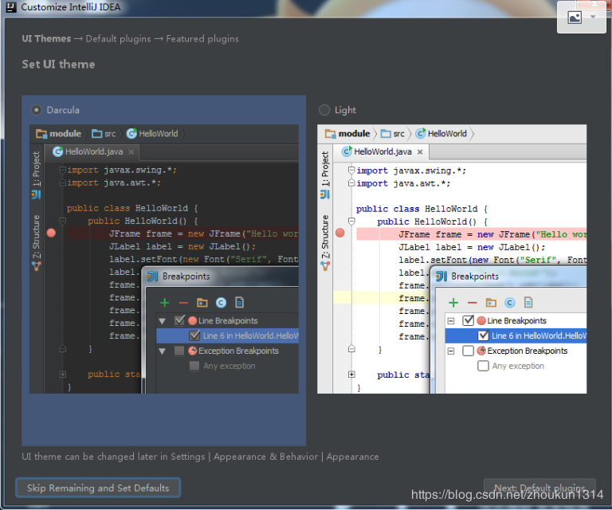The image size is (612, 510).
Task: Click green plus icon in Light preview
Action: (x=453, y=303)
